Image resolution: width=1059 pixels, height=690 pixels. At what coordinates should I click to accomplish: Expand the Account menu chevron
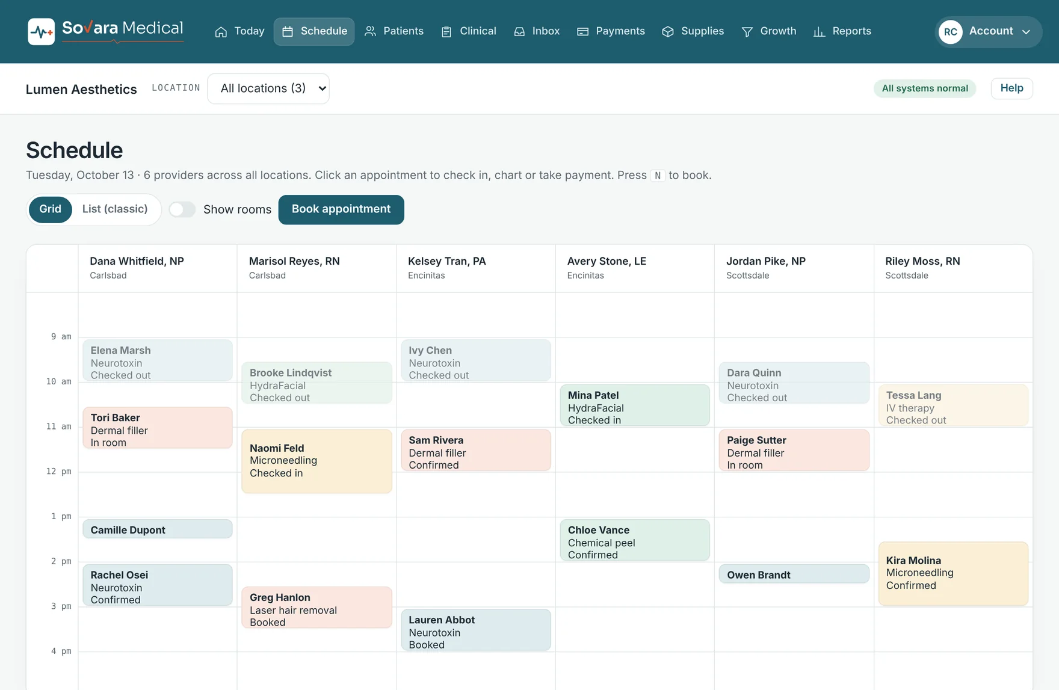[1027, 32]
